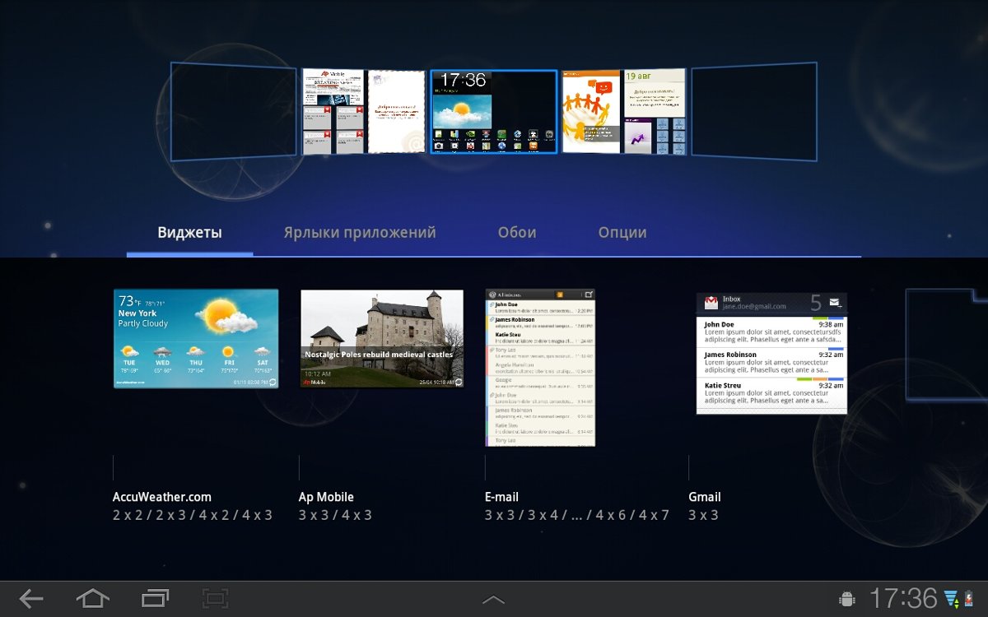
Task: Click the "3 x 3 / 4 x 3" size text
Action: point(336,516)
